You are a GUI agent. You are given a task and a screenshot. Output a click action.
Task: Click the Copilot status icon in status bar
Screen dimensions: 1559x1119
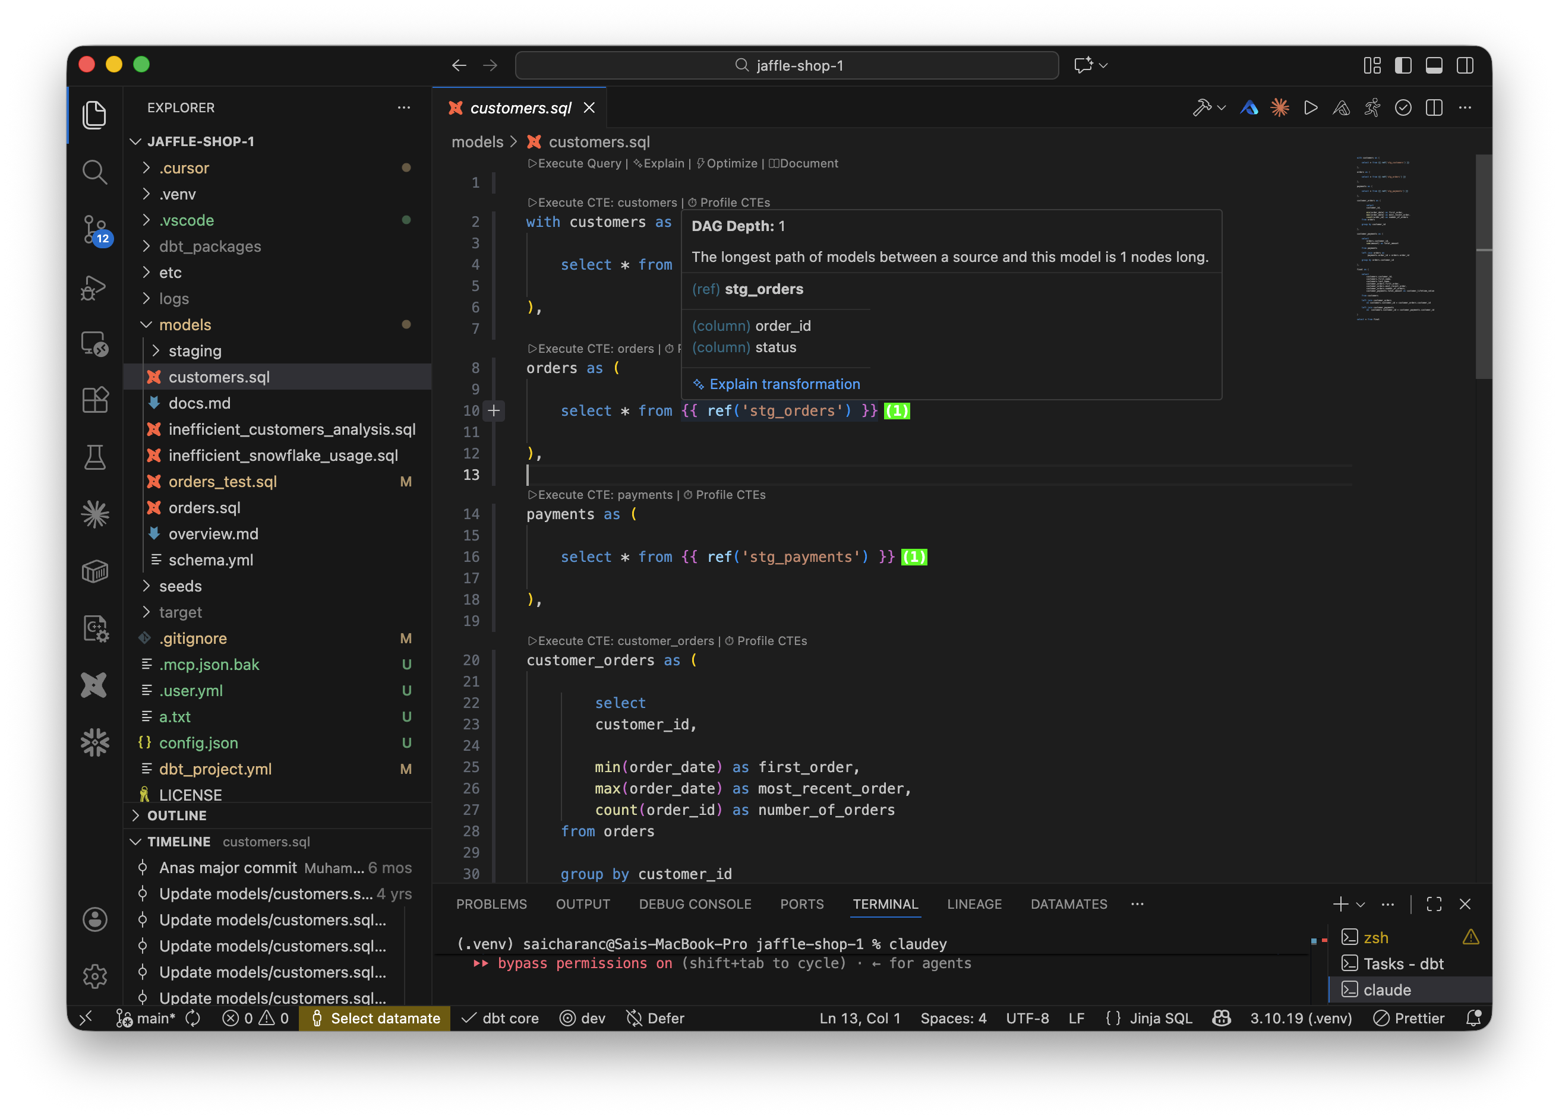[1221, 1018]
